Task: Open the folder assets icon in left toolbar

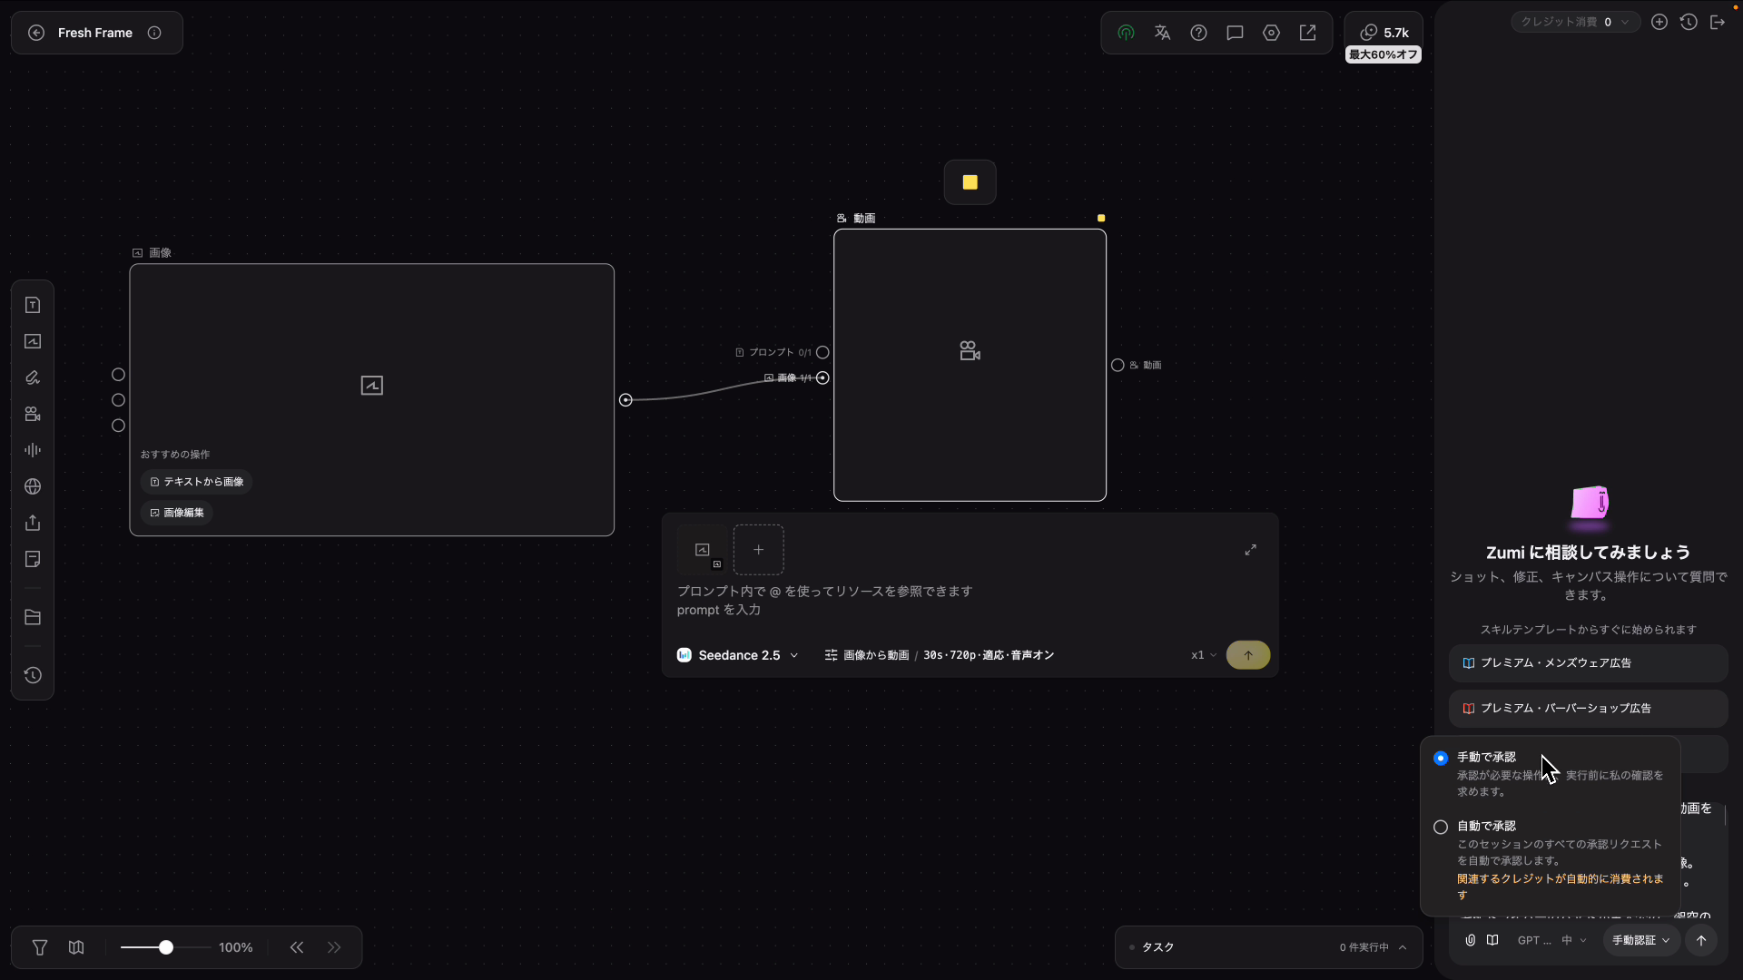Action: (33, 617)
